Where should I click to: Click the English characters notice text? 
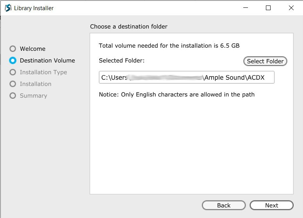176,94
